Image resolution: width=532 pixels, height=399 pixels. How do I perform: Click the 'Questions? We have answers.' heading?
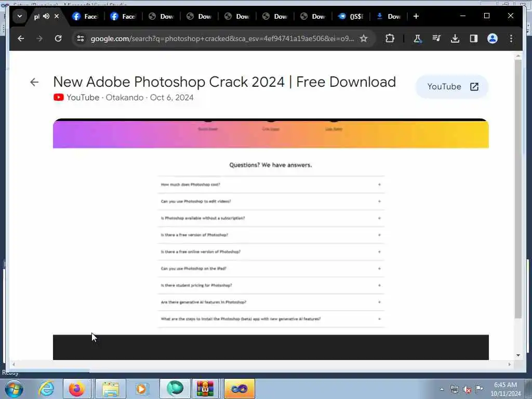[270, 165]
